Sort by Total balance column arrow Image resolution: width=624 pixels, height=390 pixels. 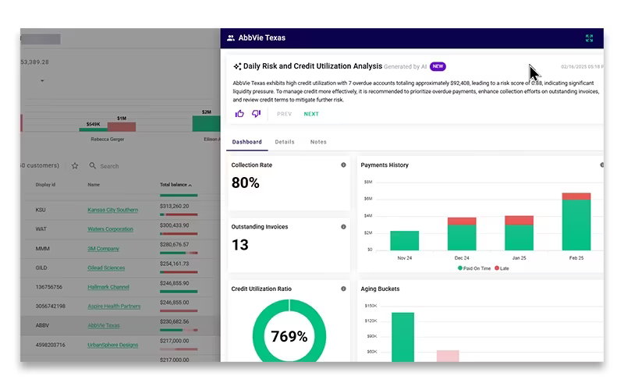pos(190,185)
